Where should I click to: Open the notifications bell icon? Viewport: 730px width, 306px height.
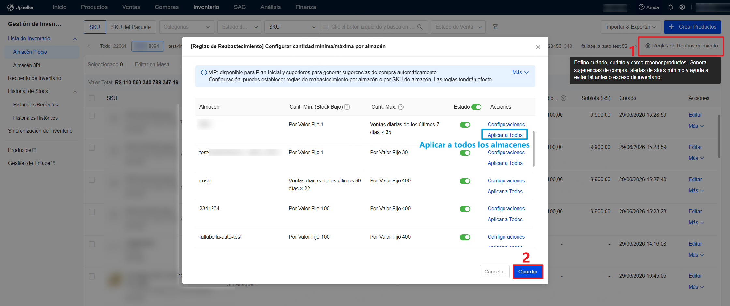pos(671,7)
